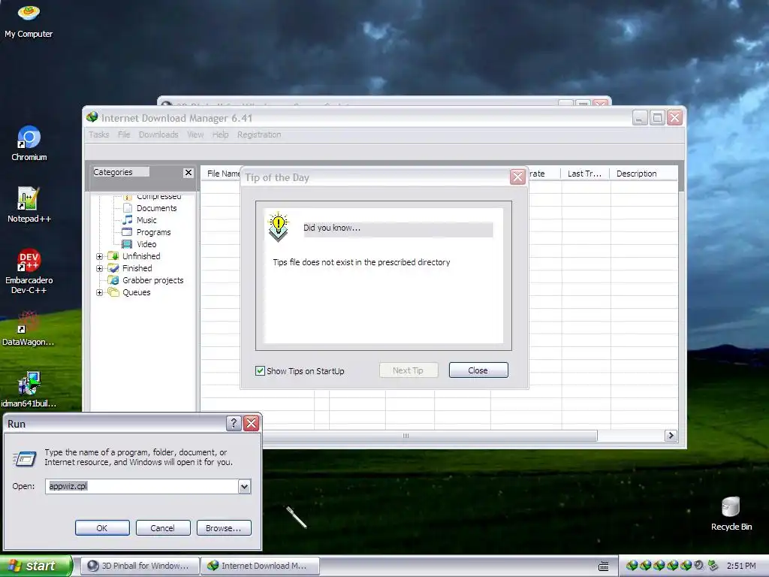Image resolution: width=769 pixels, height=577 pixels.
Task: Click the Queues folder icon
Action: (x=113, y=292)
